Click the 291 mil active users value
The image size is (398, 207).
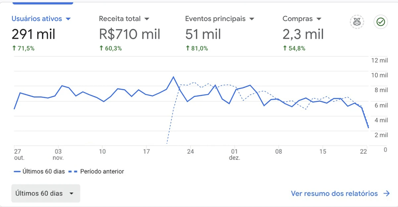point(33,34)
